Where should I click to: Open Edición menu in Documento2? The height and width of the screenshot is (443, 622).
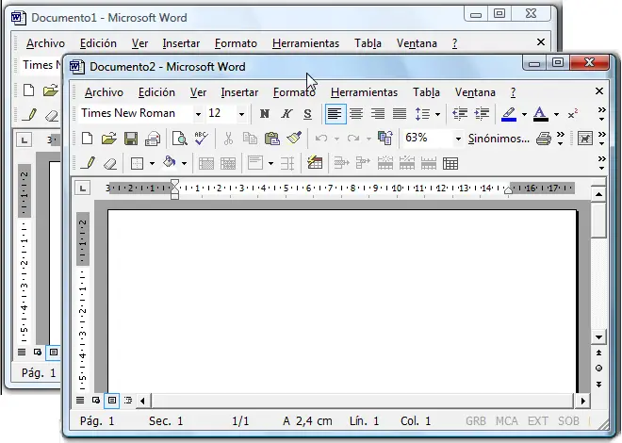pyautogui.click(x=156, y=92)
